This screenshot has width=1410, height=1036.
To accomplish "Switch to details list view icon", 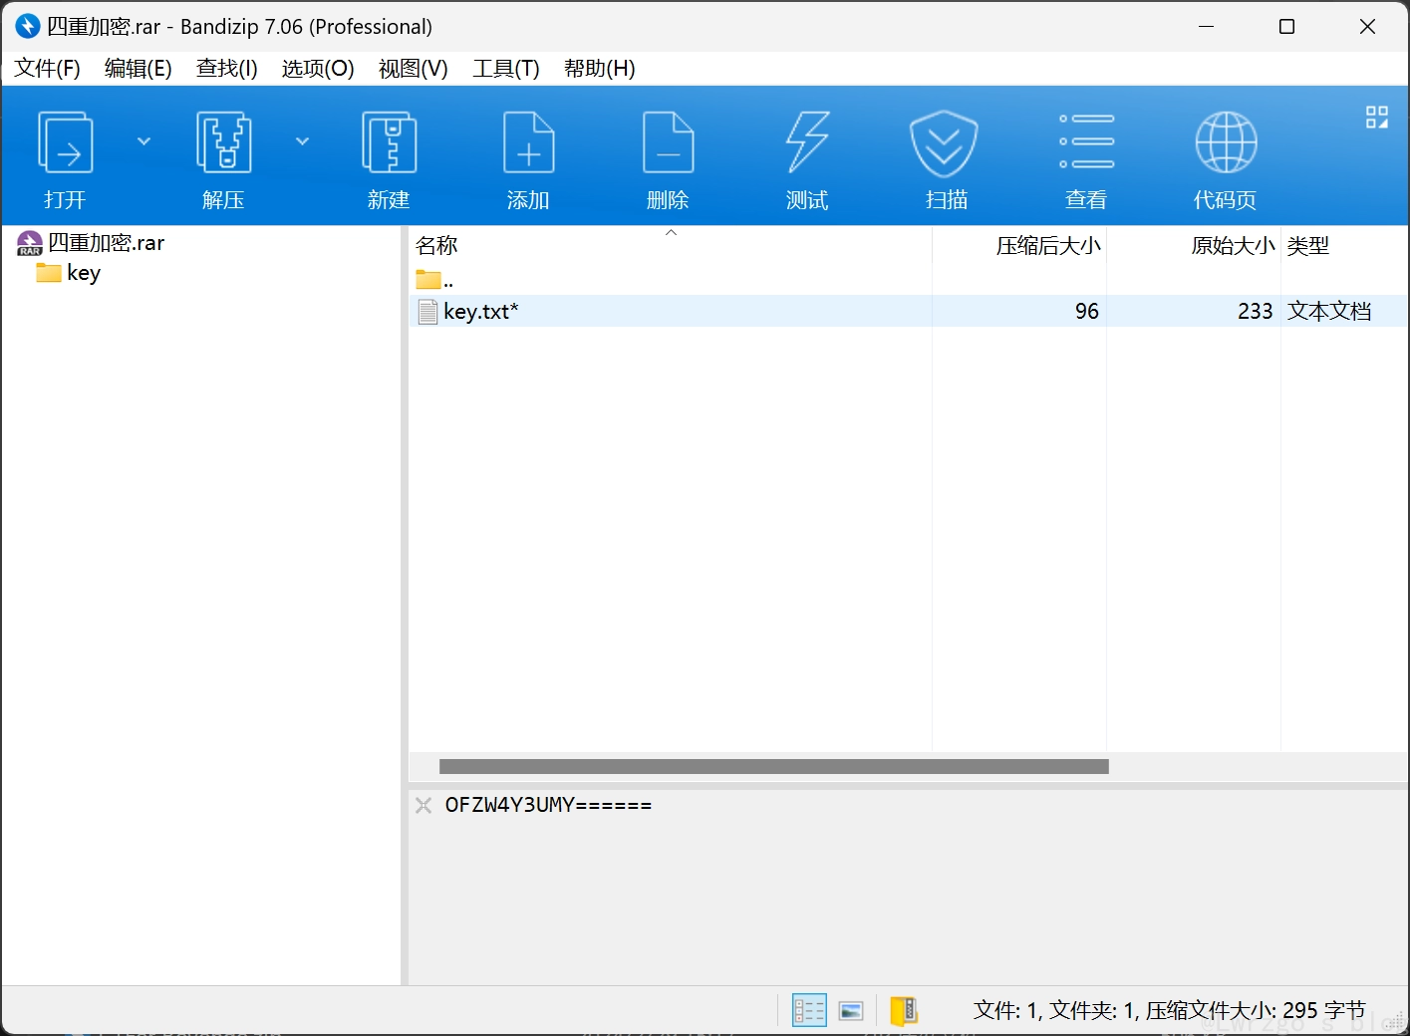I will pos(809,1010).
